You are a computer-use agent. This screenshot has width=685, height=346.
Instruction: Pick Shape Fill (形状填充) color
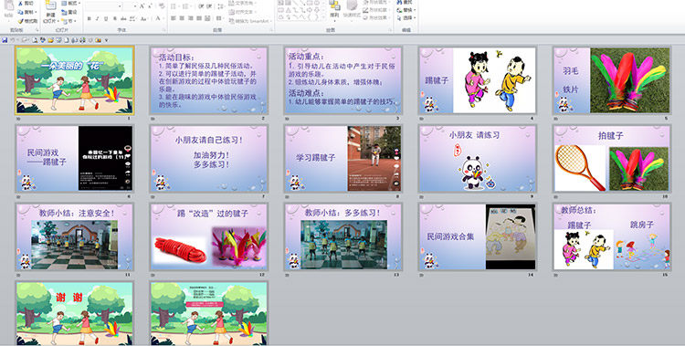[x=377, y=2]
